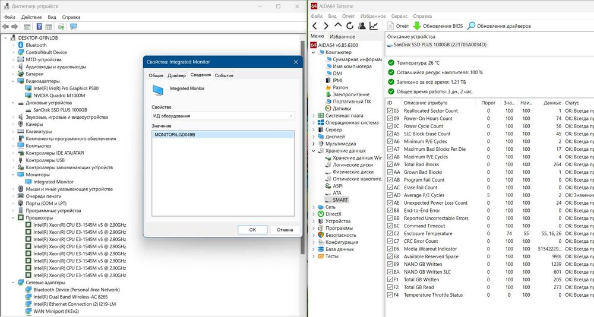Select Bluetooth Device (Personal Area Network)
594x317 pixels.
[76, 290]
